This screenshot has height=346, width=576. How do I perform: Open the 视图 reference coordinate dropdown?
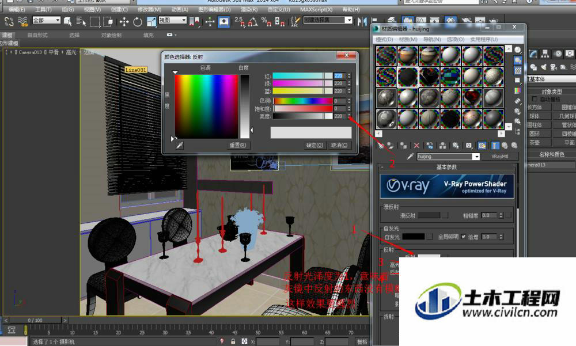pyautogui.click(x=173, y=20)
